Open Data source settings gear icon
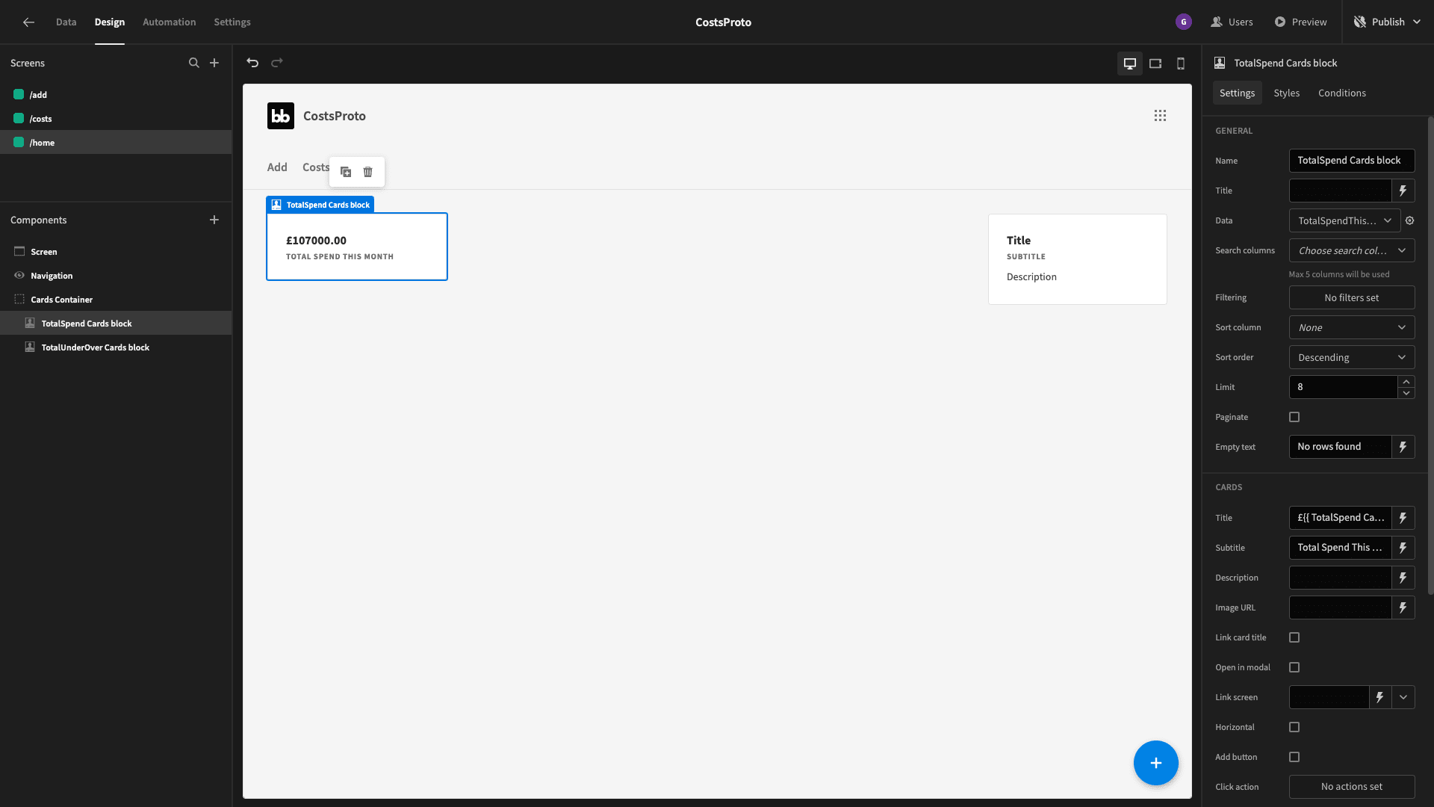 click(x=1410, y=220)
